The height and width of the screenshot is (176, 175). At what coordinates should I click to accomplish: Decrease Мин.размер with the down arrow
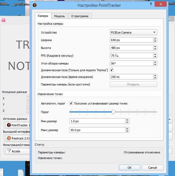click(127, 122)
